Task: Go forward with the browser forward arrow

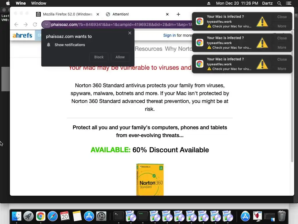Action: [x=26, y=24]
